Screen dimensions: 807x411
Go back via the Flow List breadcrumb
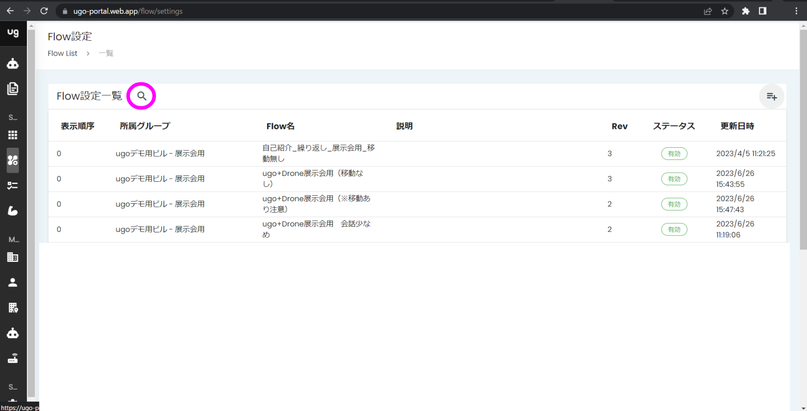click(x=62, y=53)
